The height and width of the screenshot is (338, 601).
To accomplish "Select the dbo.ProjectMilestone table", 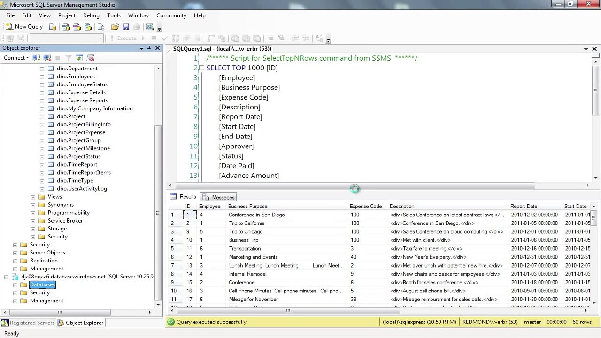I will (x=83, y=148).
